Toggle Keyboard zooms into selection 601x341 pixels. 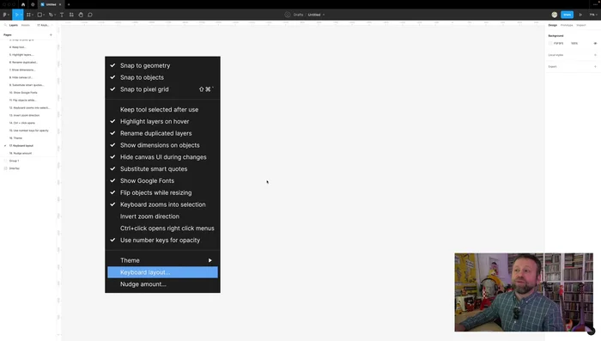click(162, 204)
